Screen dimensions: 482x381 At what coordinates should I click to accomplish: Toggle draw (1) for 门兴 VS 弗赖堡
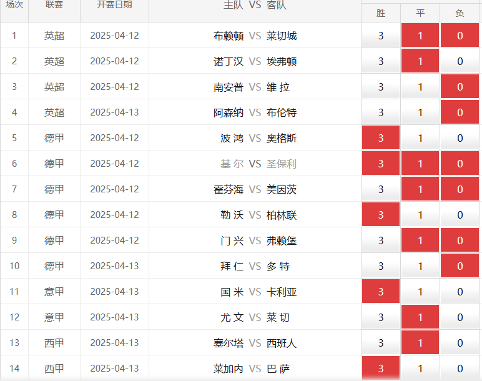click(x=420, y=240)
